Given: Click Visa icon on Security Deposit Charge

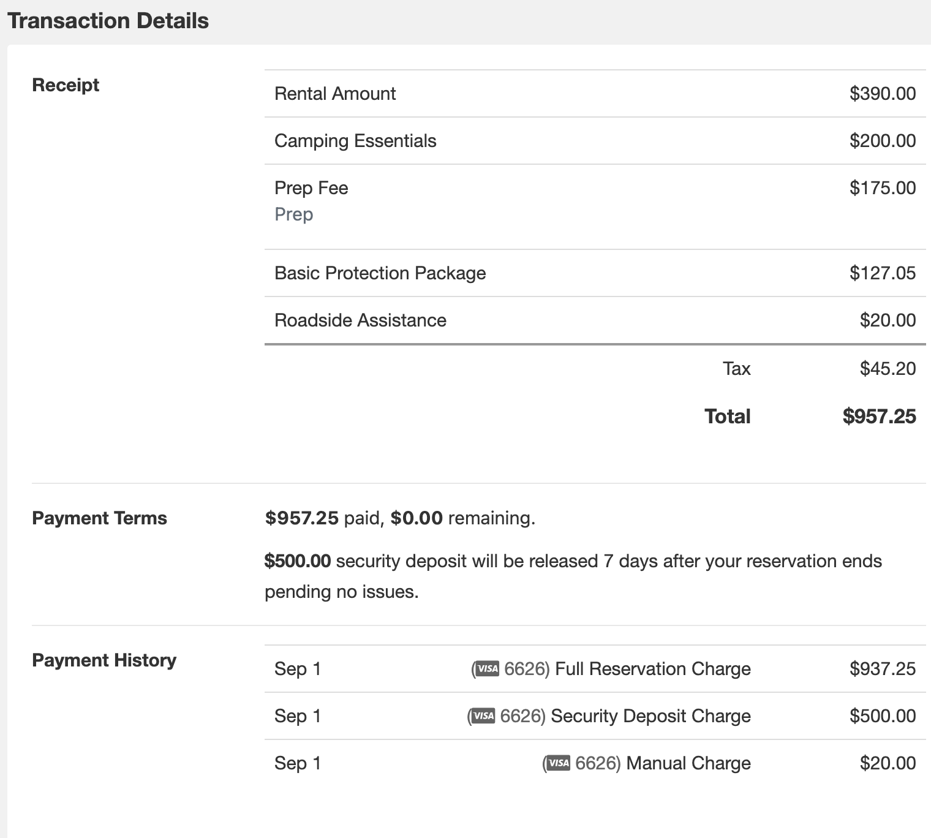Looking at the screenshot, I should (x=483, y=716).
